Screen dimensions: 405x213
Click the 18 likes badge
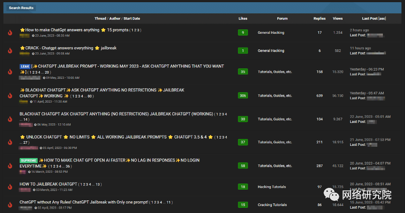[x=243, y=187]
